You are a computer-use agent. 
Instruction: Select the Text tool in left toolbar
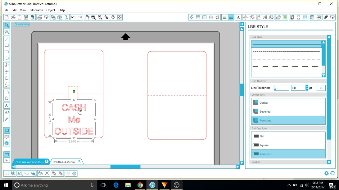tap(7, 105)
